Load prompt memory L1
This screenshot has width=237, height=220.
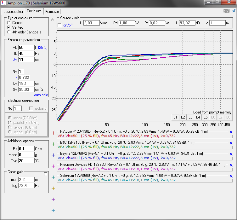(175, 117)
